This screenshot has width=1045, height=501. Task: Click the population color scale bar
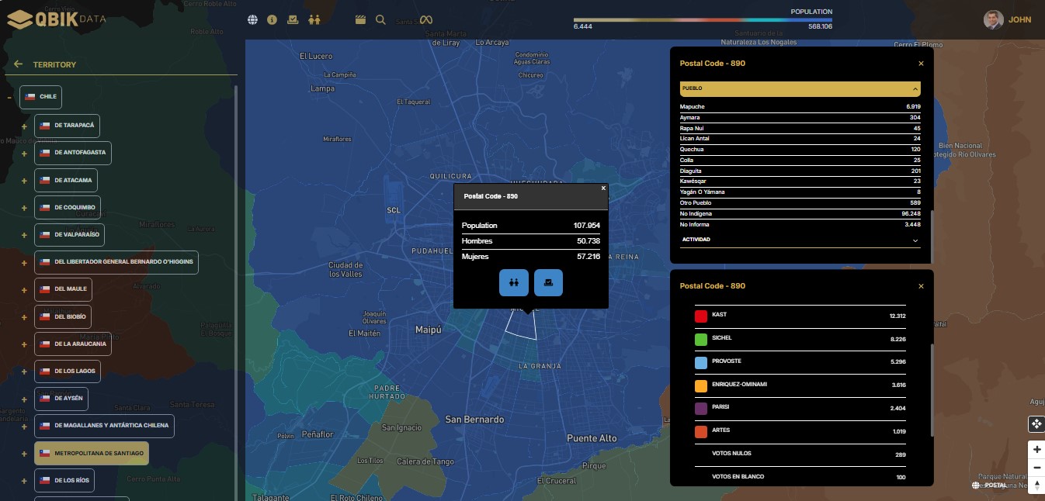(x=703, y=20)
